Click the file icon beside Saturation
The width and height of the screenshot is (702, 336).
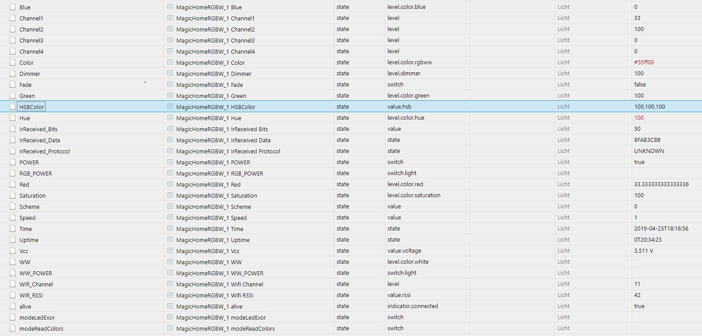(x=13, y=195)
